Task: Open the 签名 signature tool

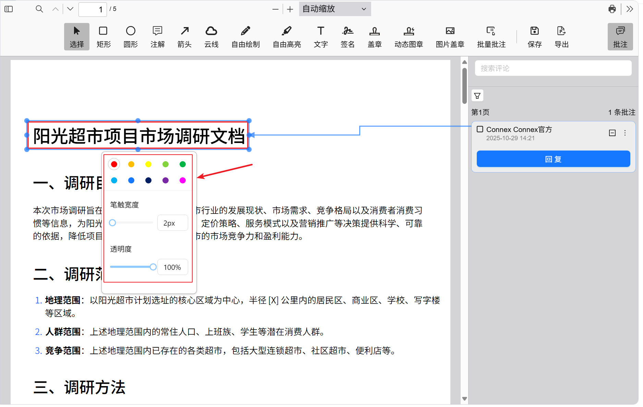Action: (x=347, y=36)
